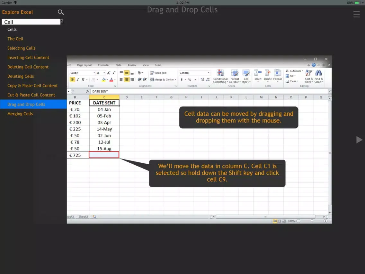
Task: Open the Calibri font name dropdown
Action: [x=94, y=73]
